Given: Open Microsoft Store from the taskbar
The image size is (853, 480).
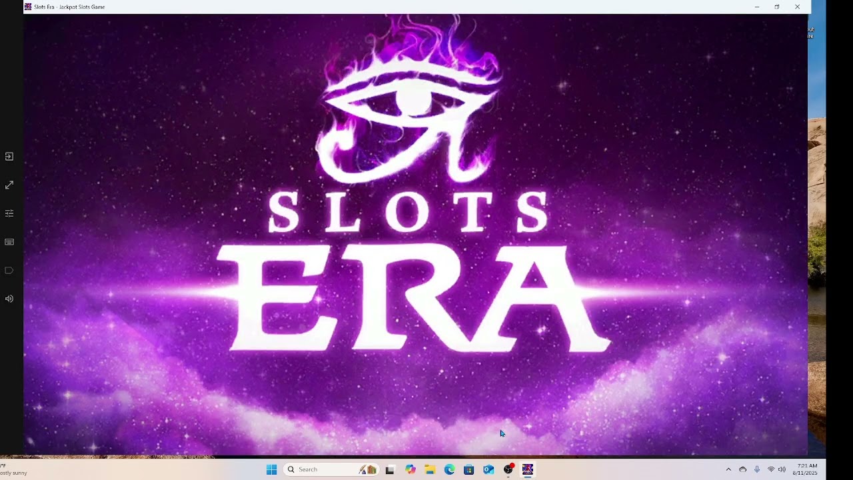Looking at the screenshot, I should pos(468,469).
